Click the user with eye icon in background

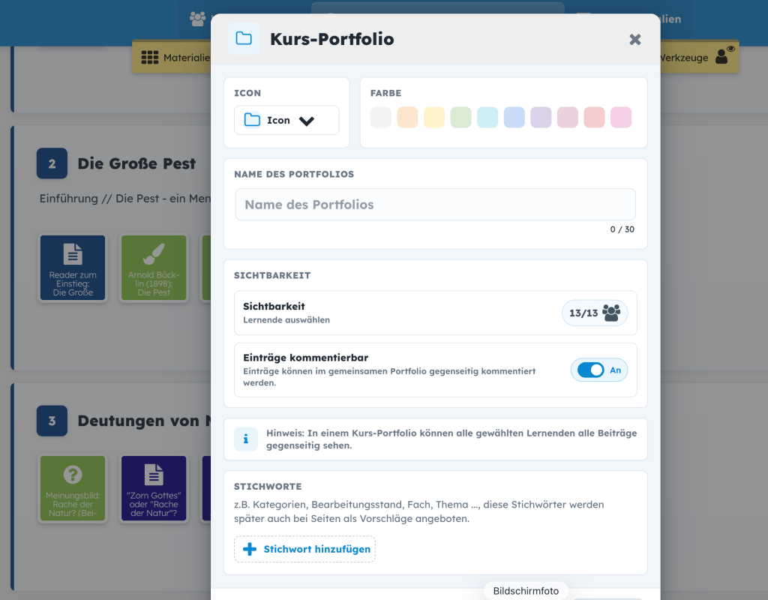[725, 55]
